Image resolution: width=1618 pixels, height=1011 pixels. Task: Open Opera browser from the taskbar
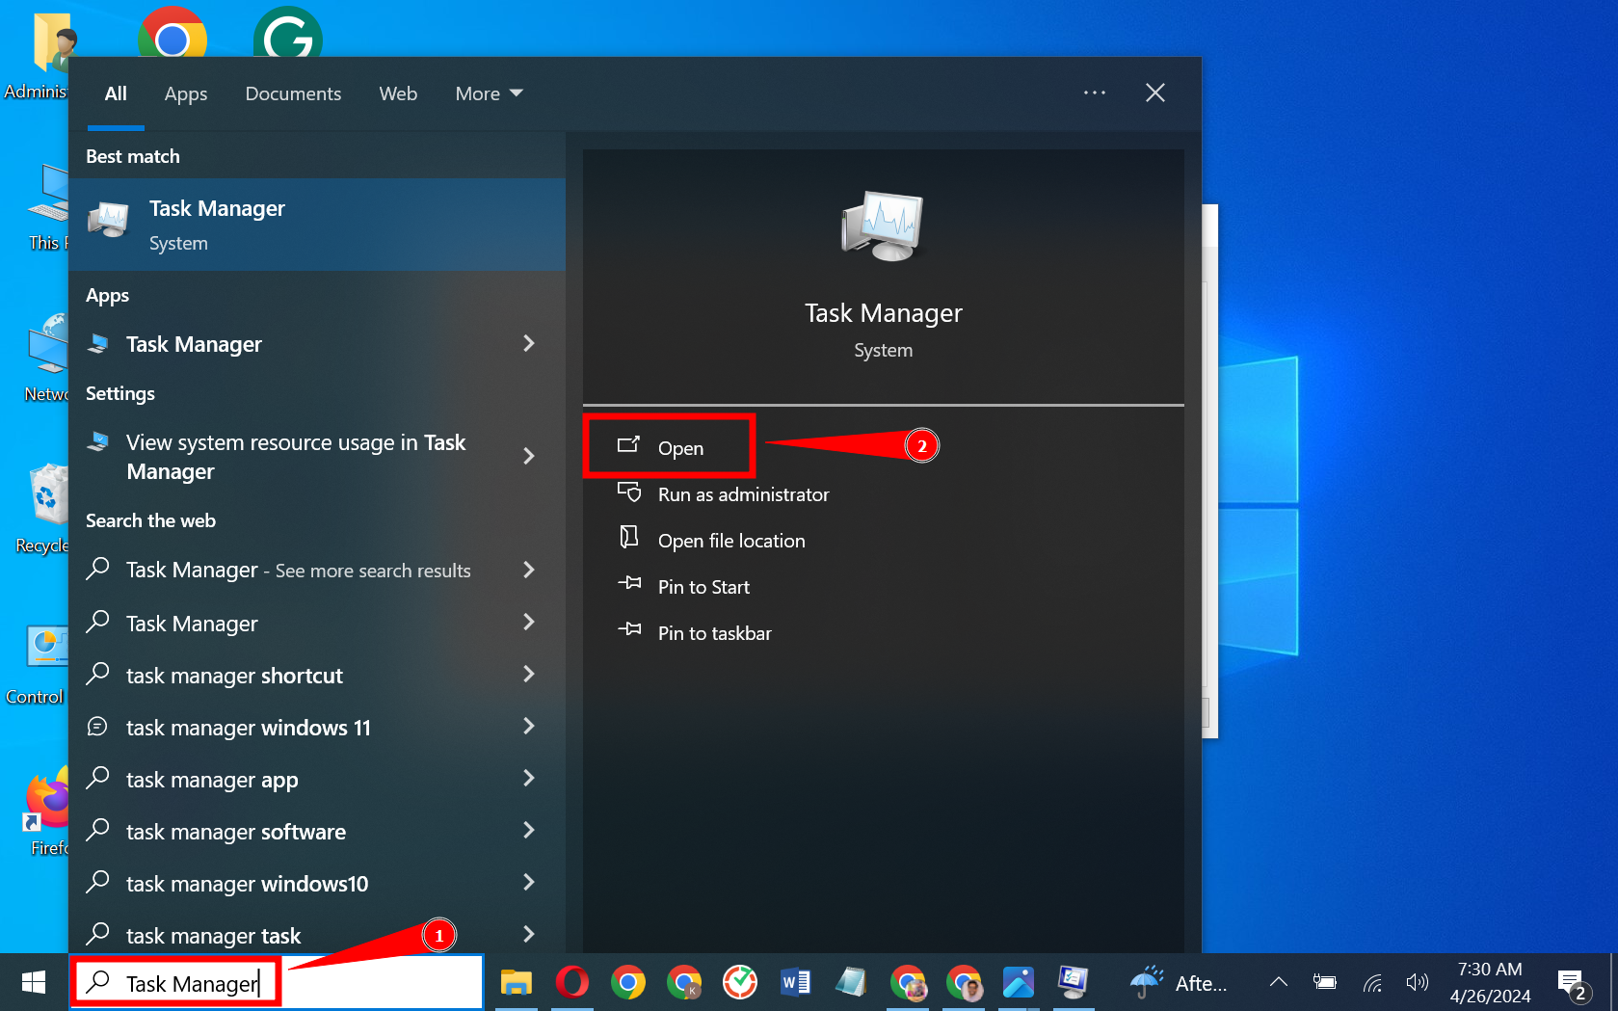(572, 982)
